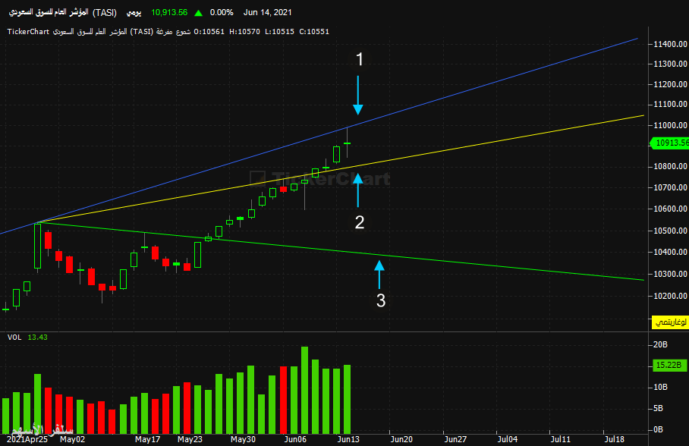Click the TickerChart watermark logo in chart
This screenshot has height=446, width=689.
pyautogui.click(x=320, y=178)
